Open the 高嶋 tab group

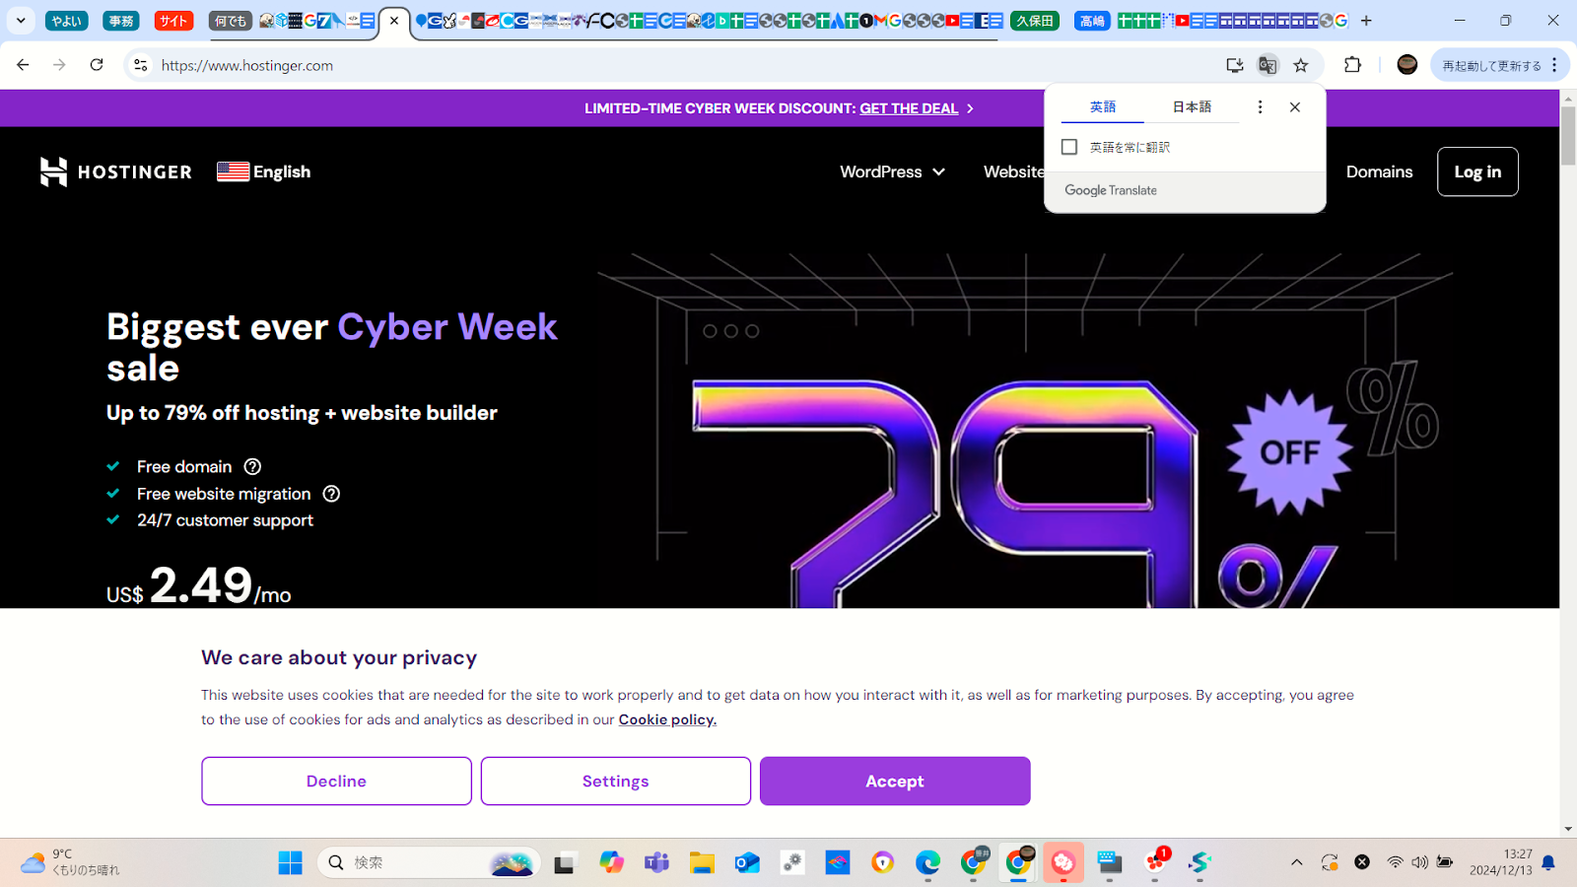1092,21
